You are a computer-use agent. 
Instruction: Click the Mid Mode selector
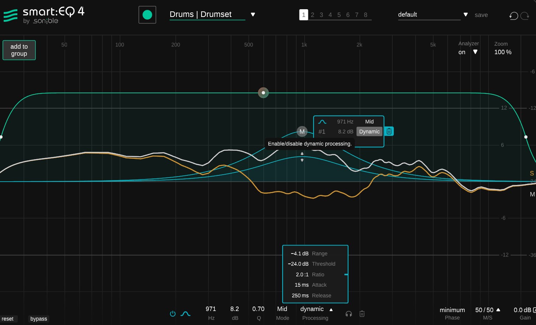tap(282, 309)
